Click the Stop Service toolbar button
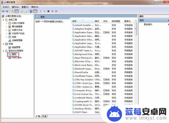This screenshot has width=169, height=123. (x=48, y=11)
